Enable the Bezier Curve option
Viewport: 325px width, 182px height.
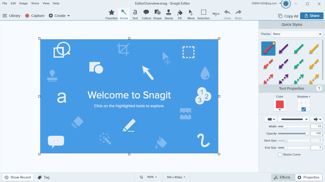coord(280,154)
